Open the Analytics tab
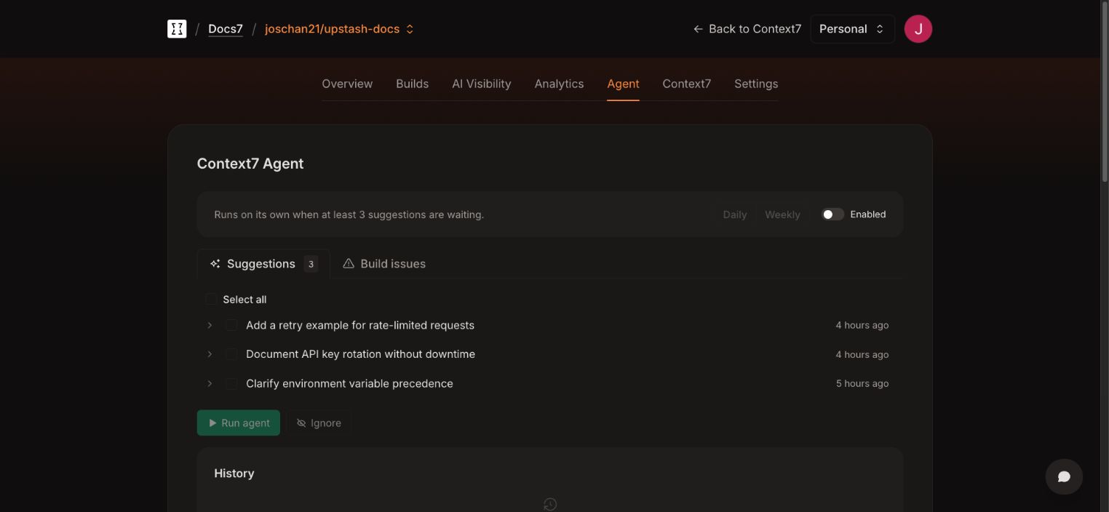 click(x=559, y=84)
